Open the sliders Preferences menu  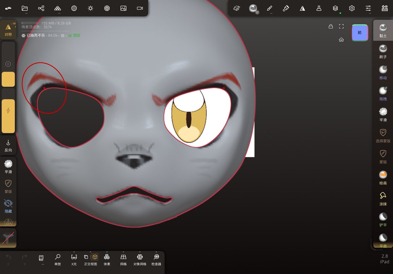(368, 8)
